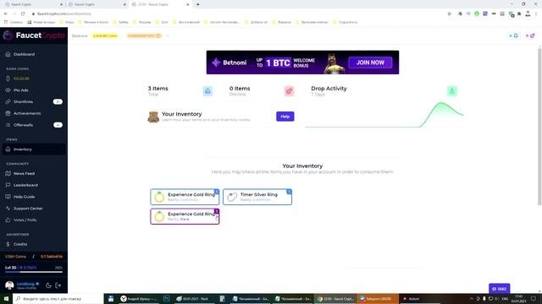Show hidden system tray icons
The width and height of the screenshot is (542, 304).
click(471, 298)
